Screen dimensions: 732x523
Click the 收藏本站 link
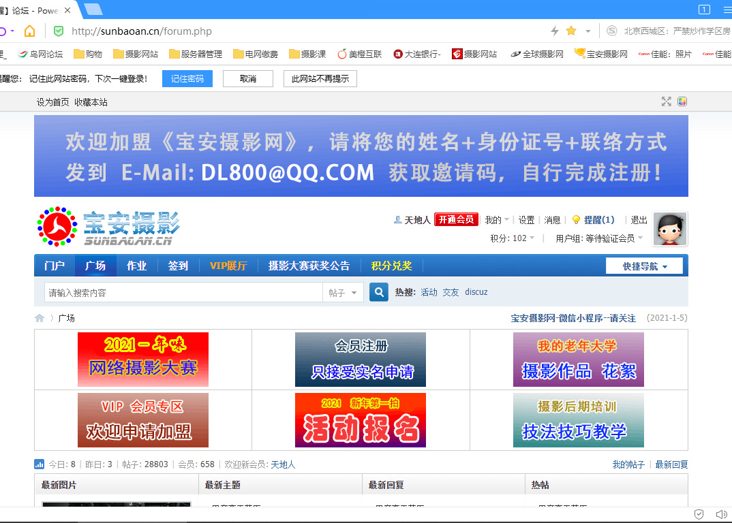91,102
